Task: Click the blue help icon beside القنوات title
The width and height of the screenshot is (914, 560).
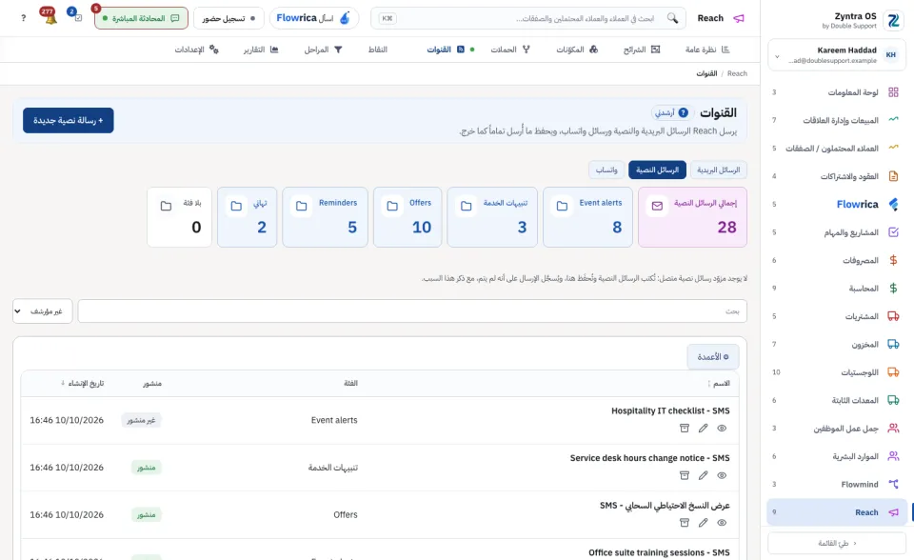Action: tap(684, 112)
